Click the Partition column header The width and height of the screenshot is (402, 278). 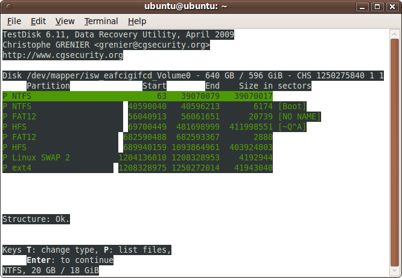48,86
